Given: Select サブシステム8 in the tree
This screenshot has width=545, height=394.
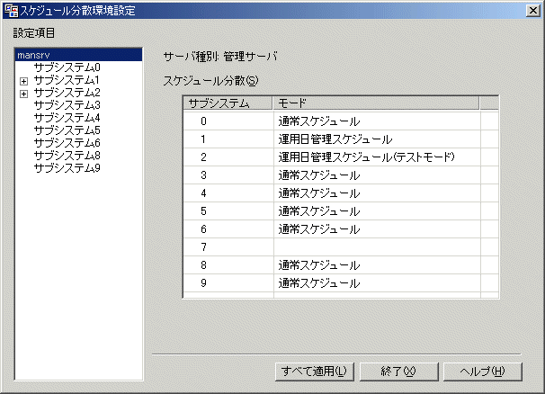Looking at the screenshot, I should [x=67, y=155].
